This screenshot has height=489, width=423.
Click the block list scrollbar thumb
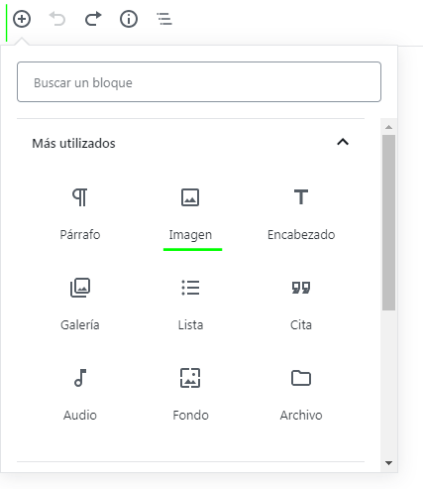click(x=389, y=222)
